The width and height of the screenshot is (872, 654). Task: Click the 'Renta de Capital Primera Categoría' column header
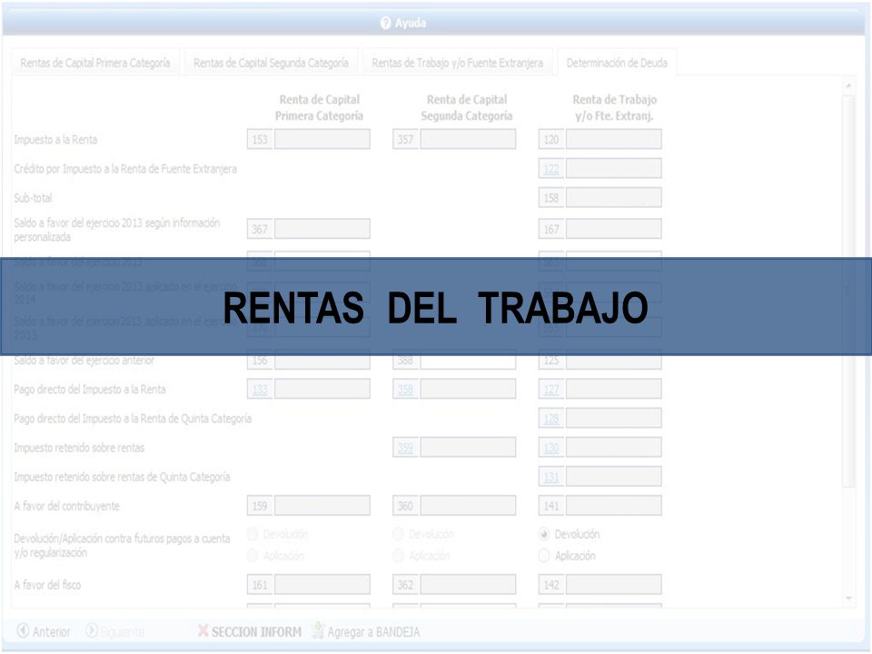319,108
